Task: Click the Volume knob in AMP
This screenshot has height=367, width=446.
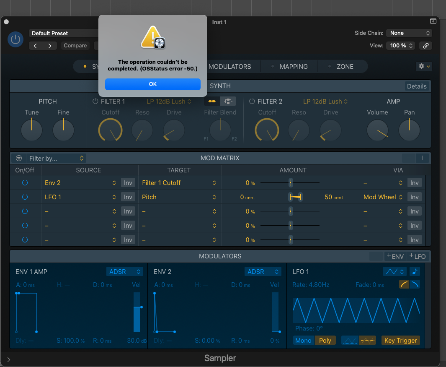Action: 377,130
